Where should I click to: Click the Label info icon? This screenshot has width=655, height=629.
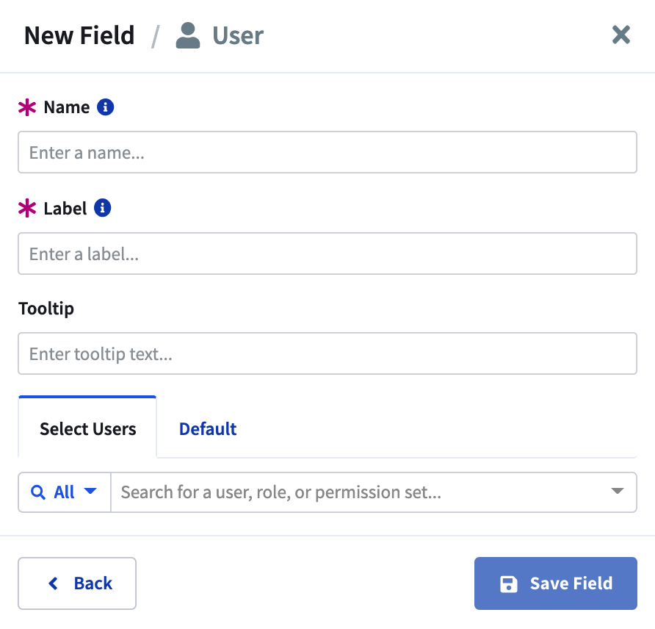[102, 208]
